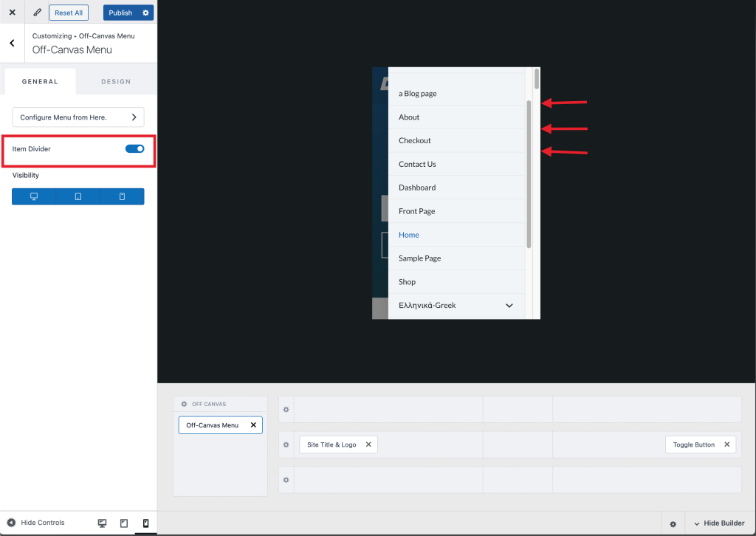756x536 pixels.
Task: Switch preview to tablet device in footer
Action: tap(124, 523)
